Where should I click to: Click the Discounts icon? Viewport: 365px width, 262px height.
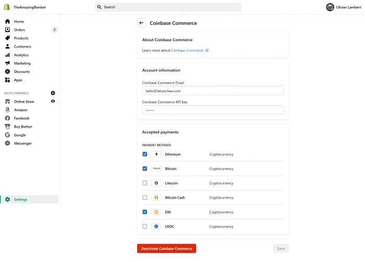click(x=7, y=71)
